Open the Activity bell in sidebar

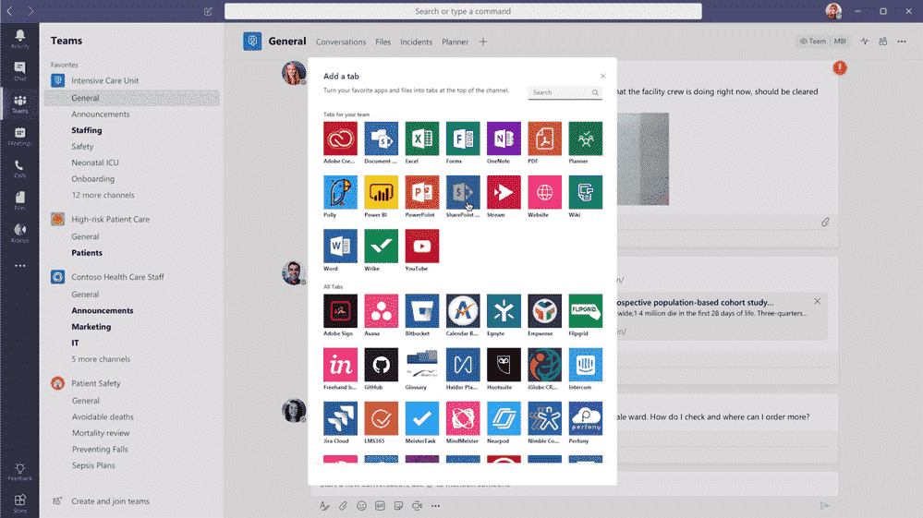tap(20, 39)
